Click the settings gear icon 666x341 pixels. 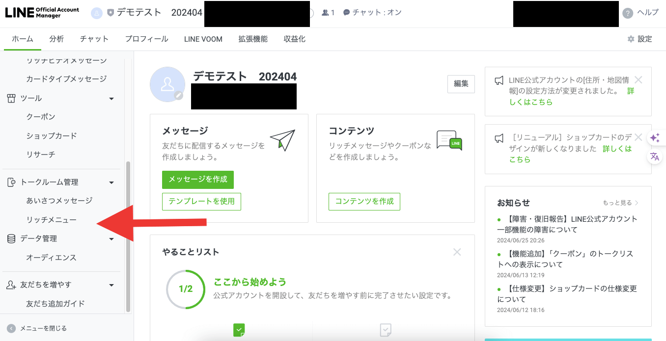(x=631, y=39)
